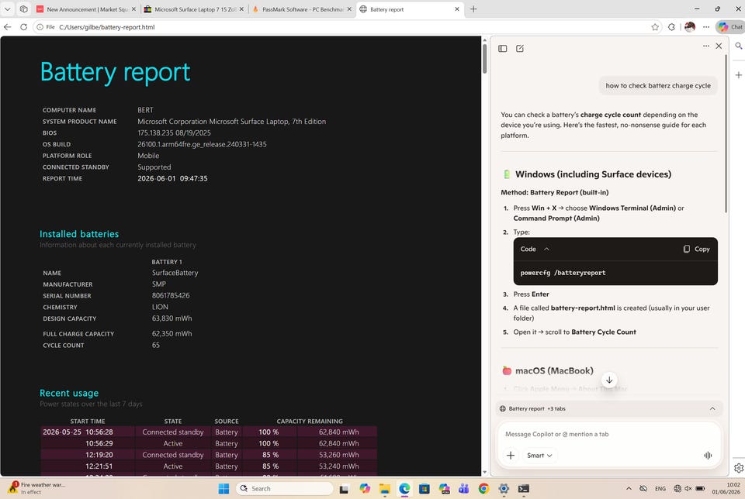Select the serial number 8061785426

coord(171,295)
